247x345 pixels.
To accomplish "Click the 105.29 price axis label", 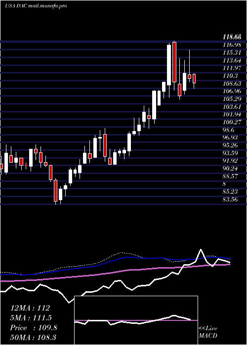I will (x=232, y=99).
